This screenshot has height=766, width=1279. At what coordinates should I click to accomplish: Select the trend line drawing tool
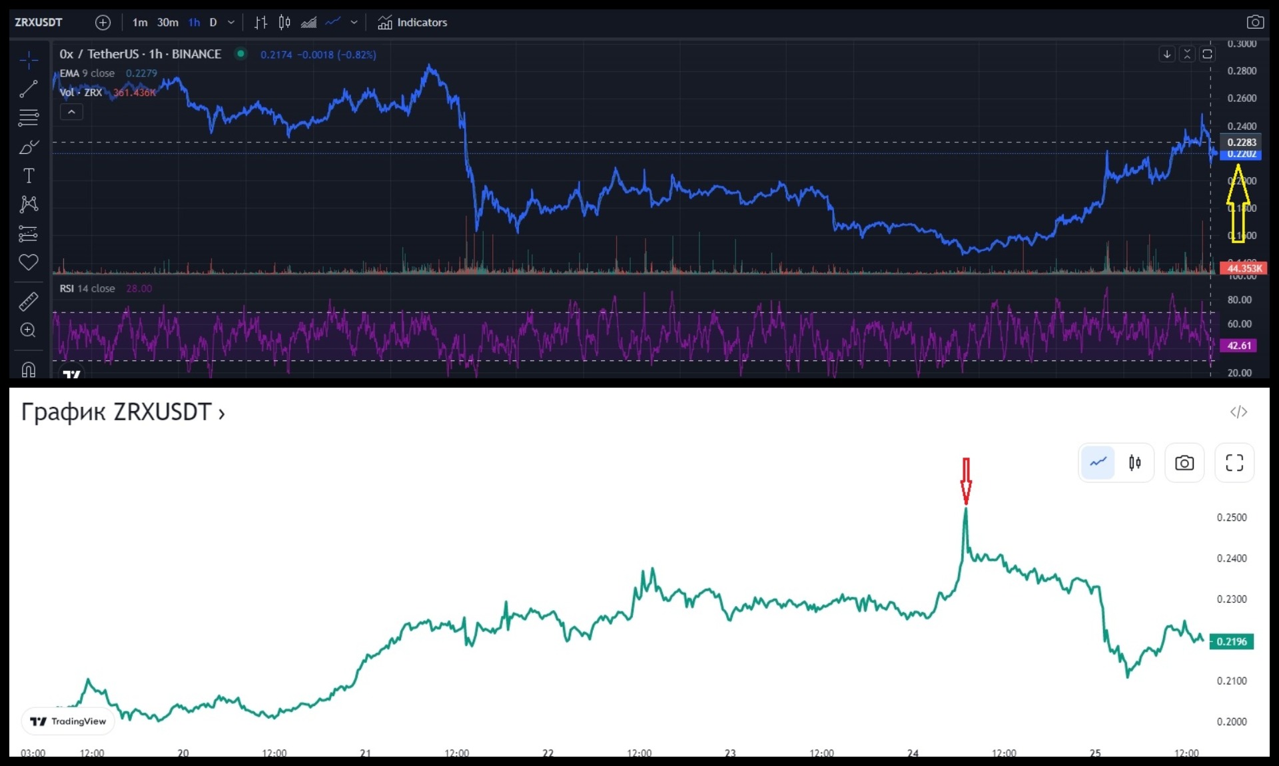point(29,89)
